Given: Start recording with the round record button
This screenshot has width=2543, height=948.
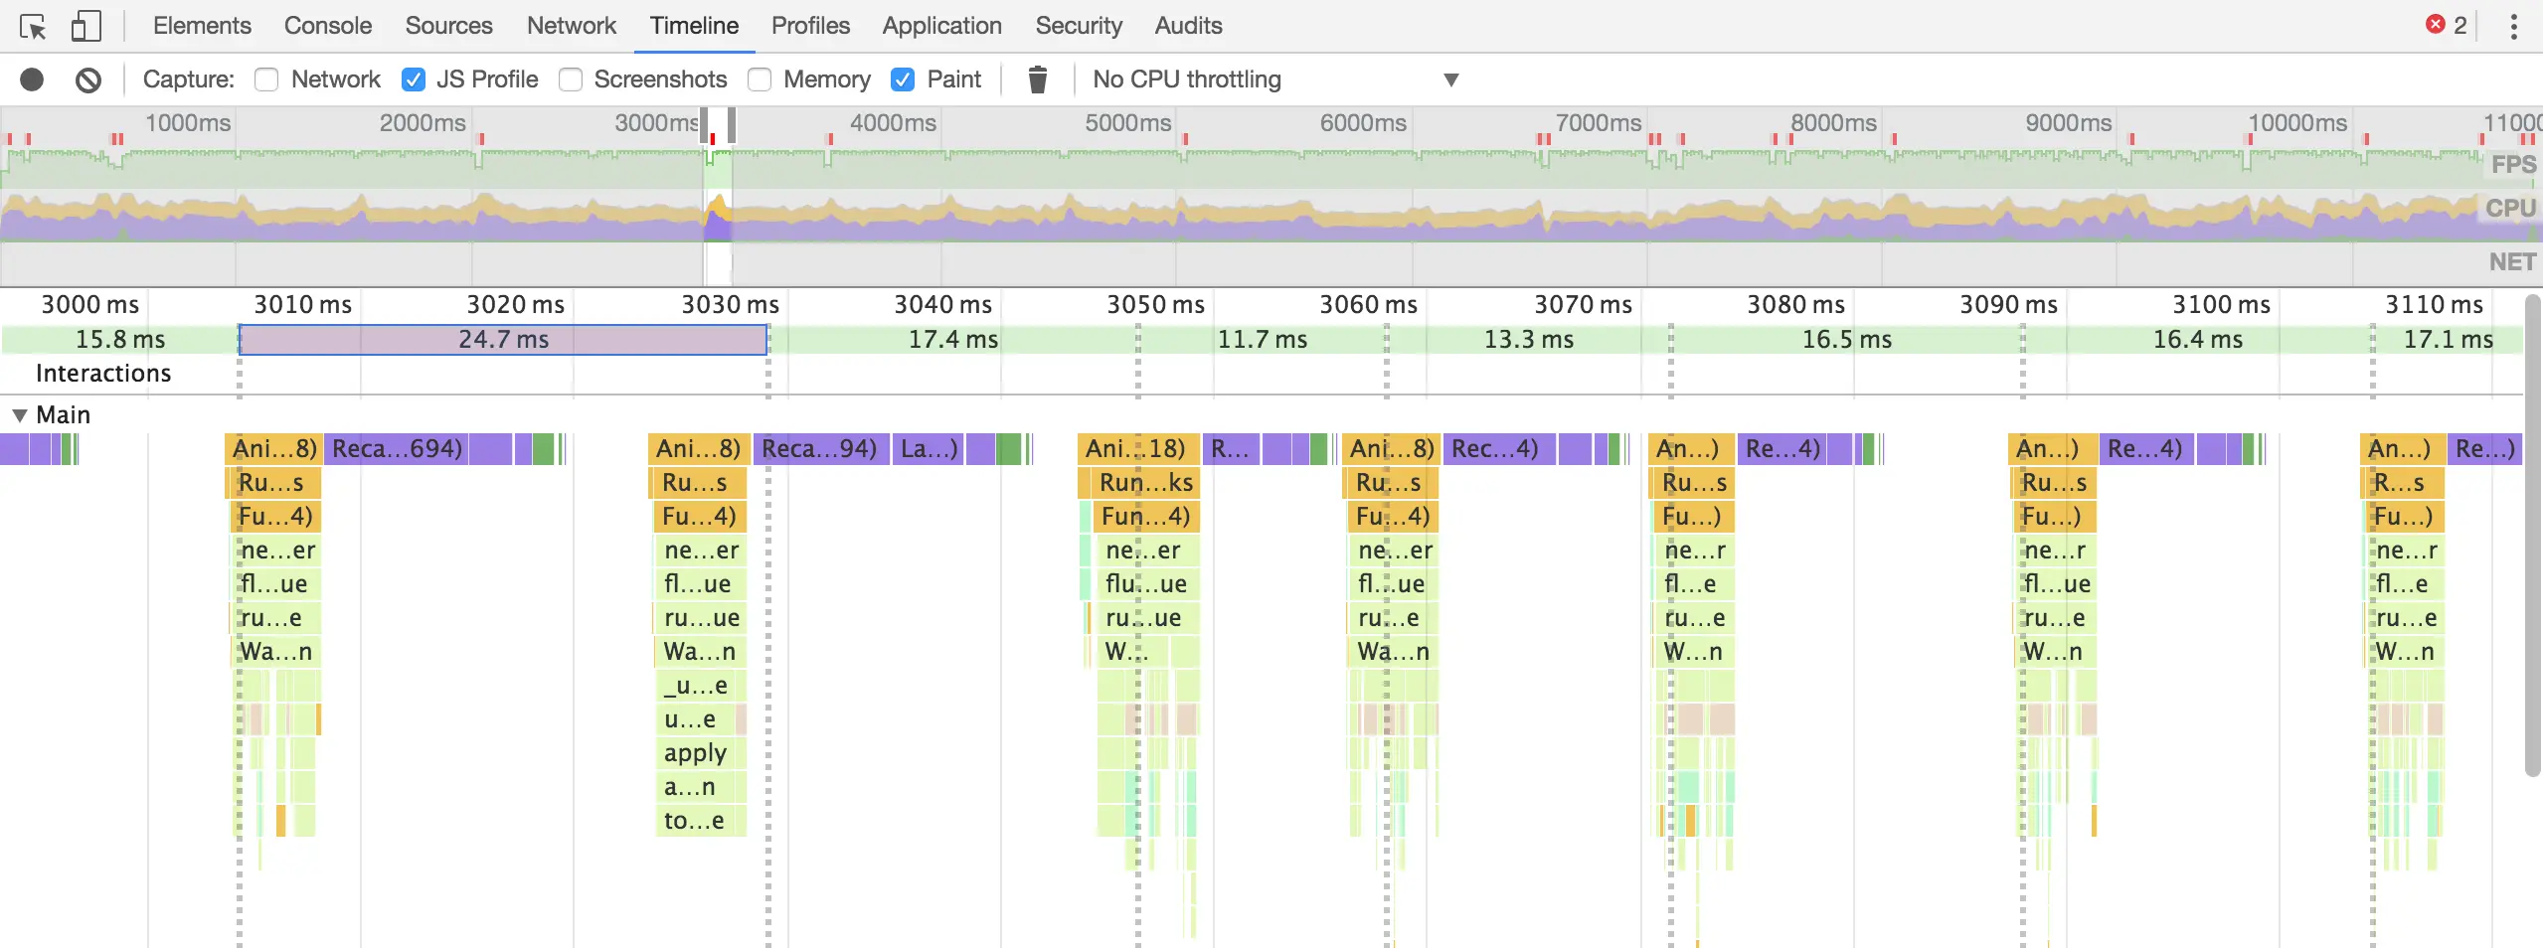Looking at the screenshot, I should click(32, 79).
